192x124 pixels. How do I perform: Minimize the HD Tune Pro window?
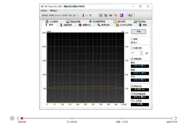coord(133,6)
